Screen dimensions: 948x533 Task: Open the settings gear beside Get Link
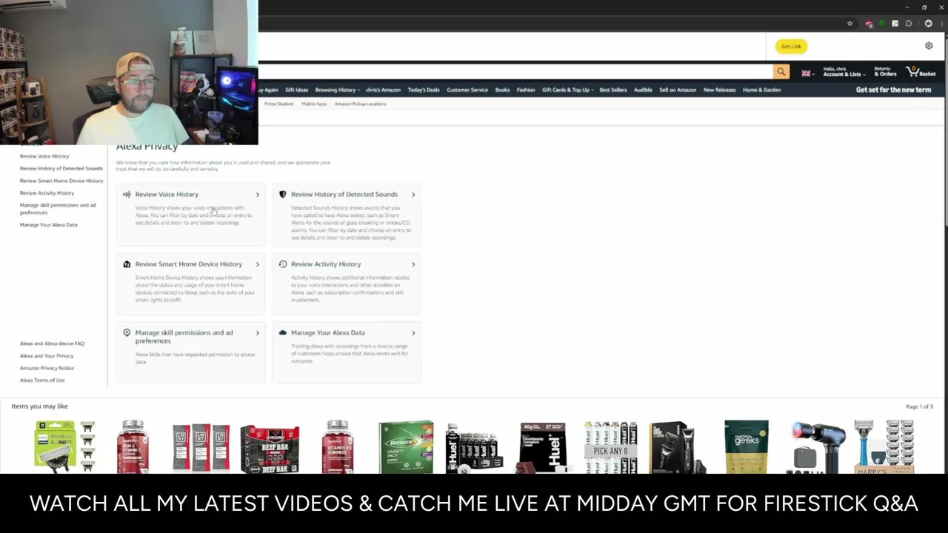click(929, 46)
